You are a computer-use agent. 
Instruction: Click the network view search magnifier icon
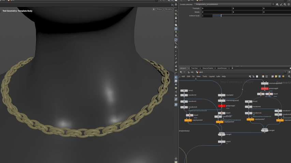[289, 76]
